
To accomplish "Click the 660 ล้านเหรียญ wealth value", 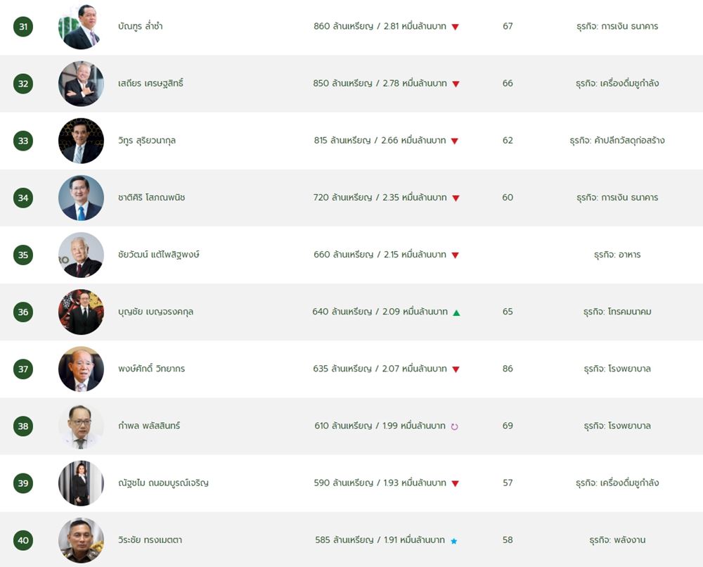I will pos(344,255).
